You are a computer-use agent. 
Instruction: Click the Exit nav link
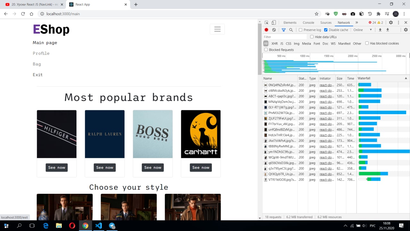click(x=37, y=75)
